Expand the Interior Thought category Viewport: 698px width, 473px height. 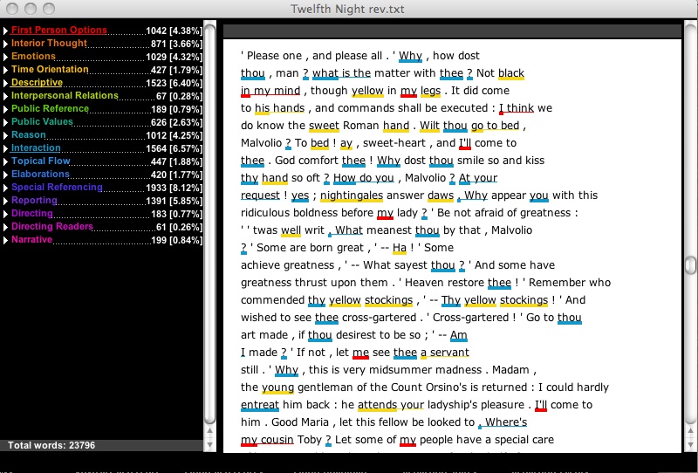click(5, 44)
